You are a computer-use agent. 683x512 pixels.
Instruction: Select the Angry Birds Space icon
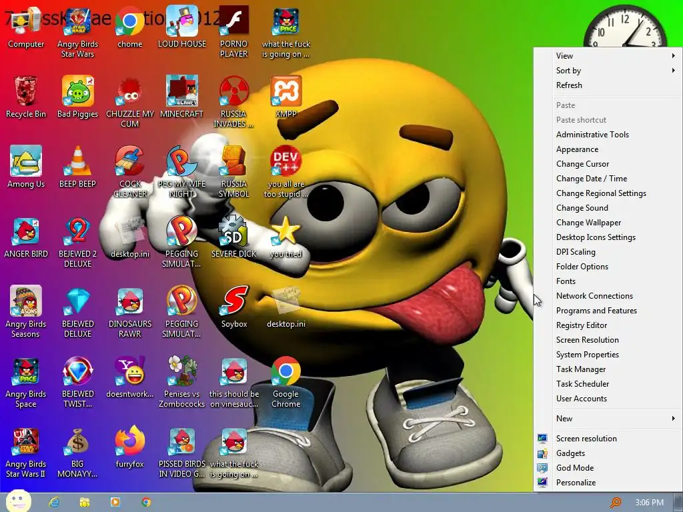[26, 383]
